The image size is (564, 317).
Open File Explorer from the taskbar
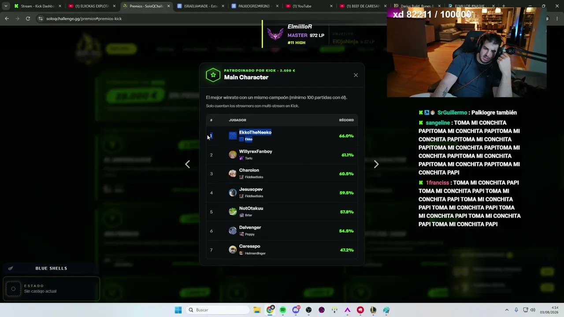[x=257, y=310]
